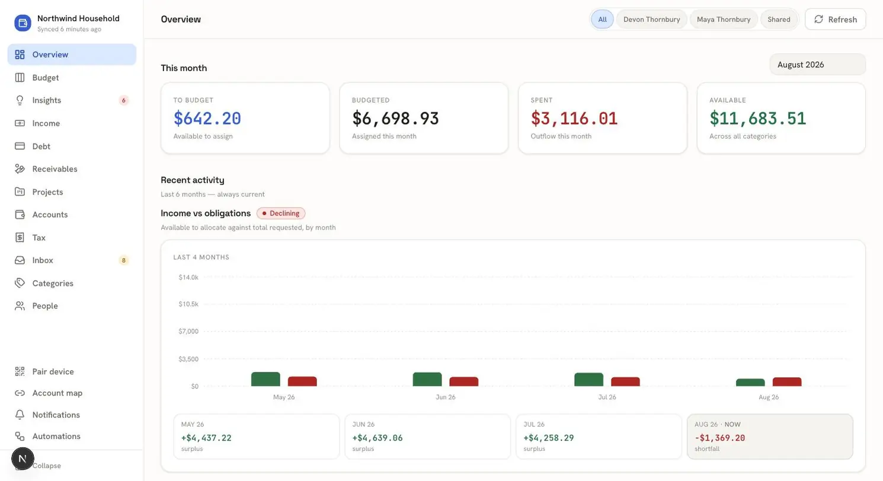Click the Refresh circular arrows icon
The image size is (883, 481).
[x=818, y=20]
